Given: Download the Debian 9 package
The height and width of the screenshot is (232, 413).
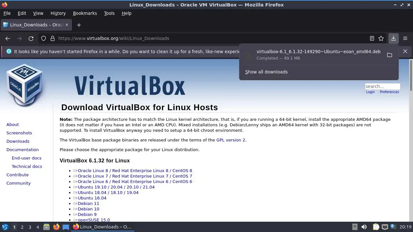Looking at the screenshot, I should click(x=87, y=215).
